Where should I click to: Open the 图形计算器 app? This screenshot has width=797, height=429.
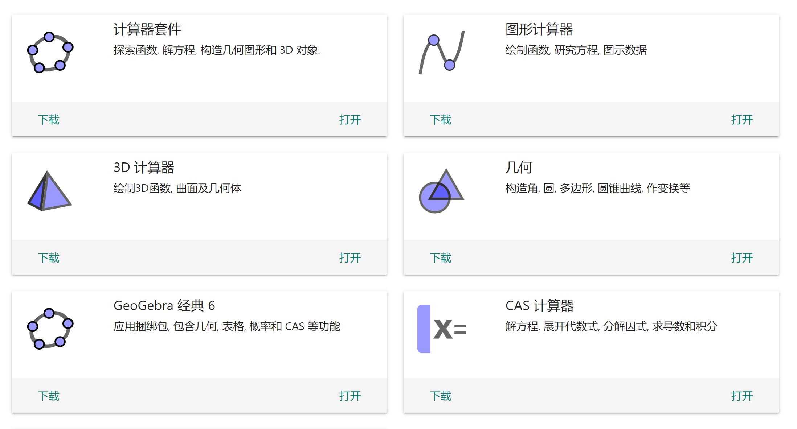click(x=743, y=120)
